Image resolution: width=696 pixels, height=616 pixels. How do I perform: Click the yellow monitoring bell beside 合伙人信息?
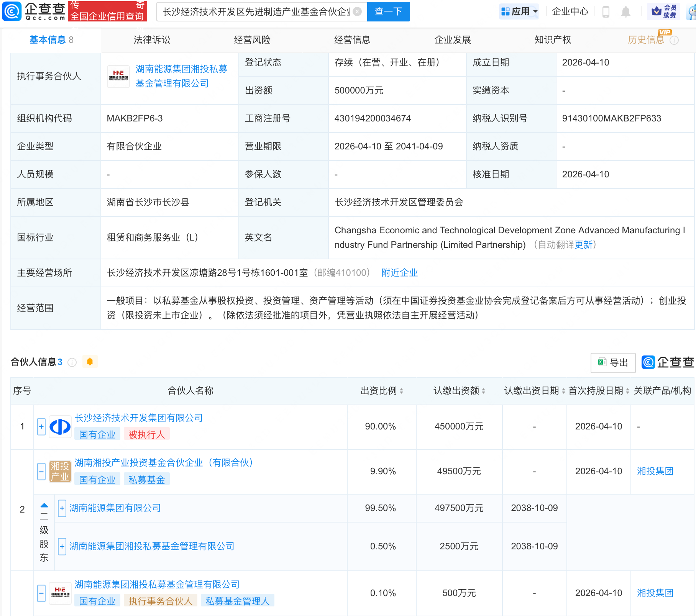90,361
